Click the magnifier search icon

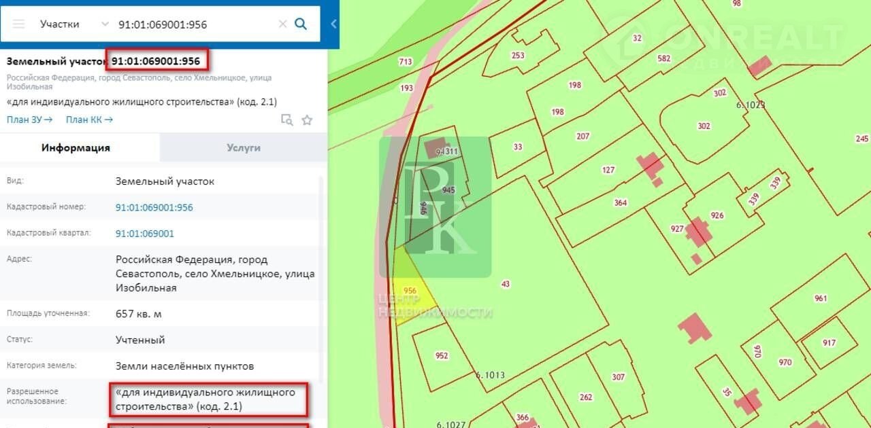pos(301,24)
